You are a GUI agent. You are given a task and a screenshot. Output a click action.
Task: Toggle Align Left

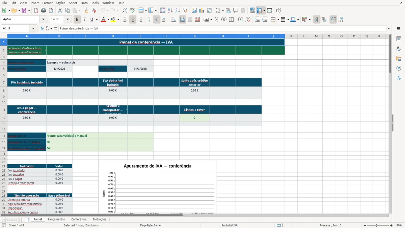pos(125,20)
